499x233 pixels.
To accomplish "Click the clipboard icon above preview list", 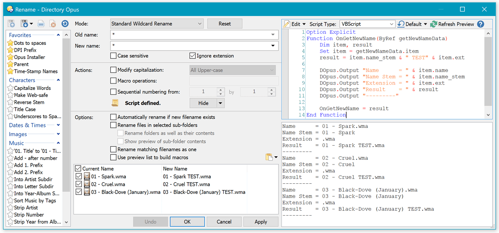I will (269, 157).
